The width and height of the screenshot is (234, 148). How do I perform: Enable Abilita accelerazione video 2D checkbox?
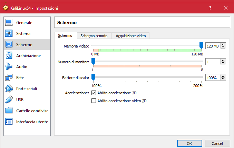94,101
